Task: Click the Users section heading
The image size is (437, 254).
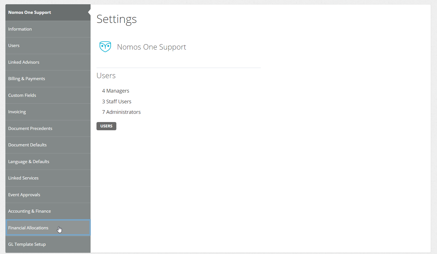Action: 106,76
